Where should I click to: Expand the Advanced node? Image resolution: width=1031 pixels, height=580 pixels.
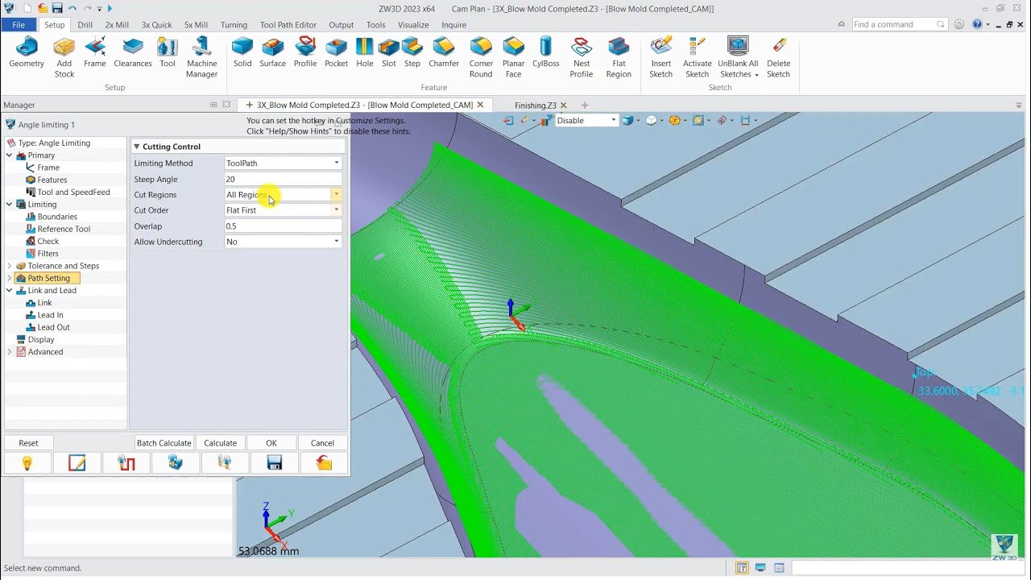click(x=10, y=352)
